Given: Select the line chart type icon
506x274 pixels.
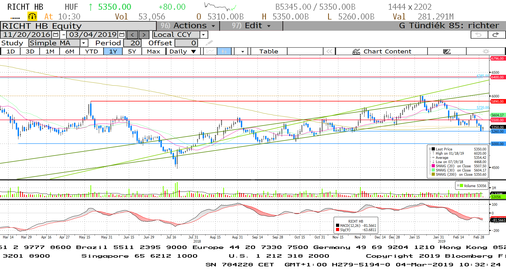Looking at the screenshot, I should 210,51.
